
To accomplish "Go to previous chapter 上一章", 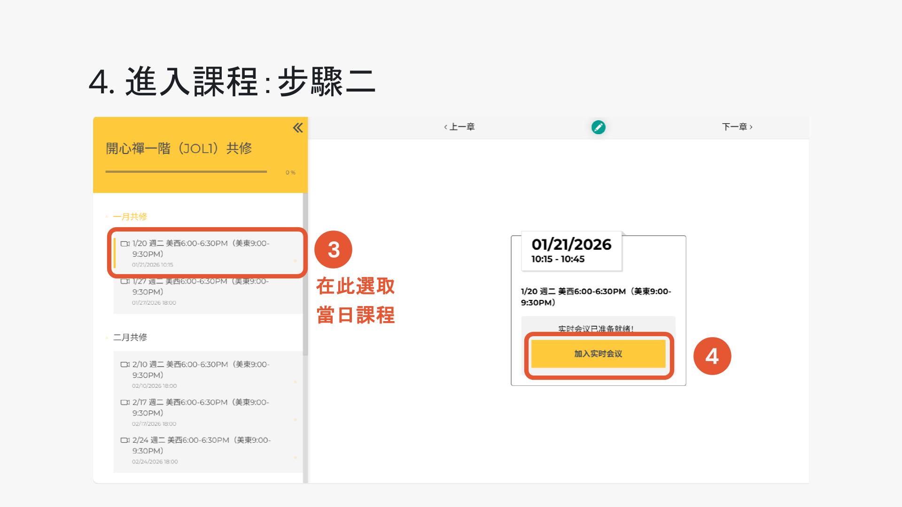I will point(459,127).
